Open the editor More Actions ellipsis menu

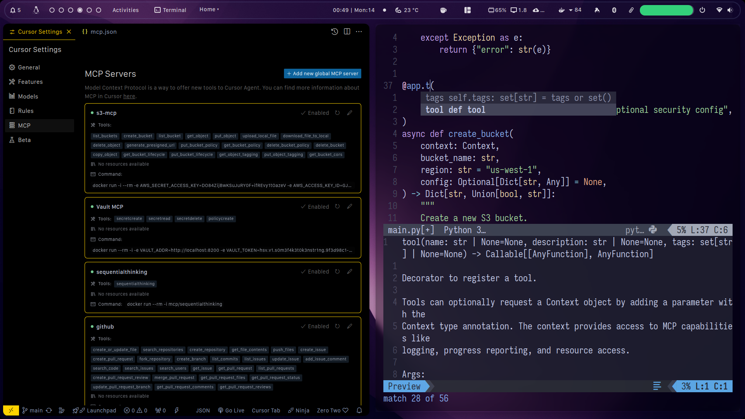[x=359, y=32]
